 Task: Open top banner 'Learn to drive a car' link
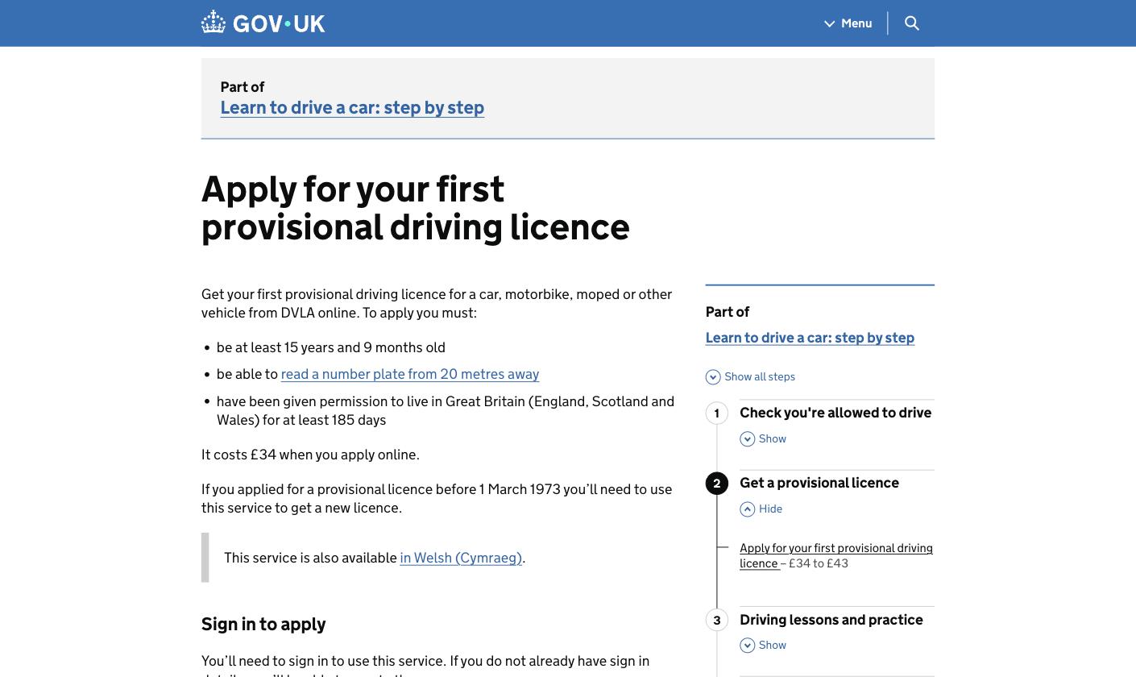tap(352, 107)
